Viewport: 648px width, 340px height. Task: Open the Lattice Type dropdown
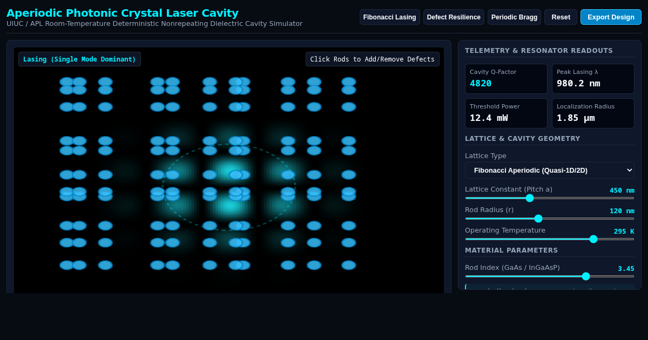549,171
